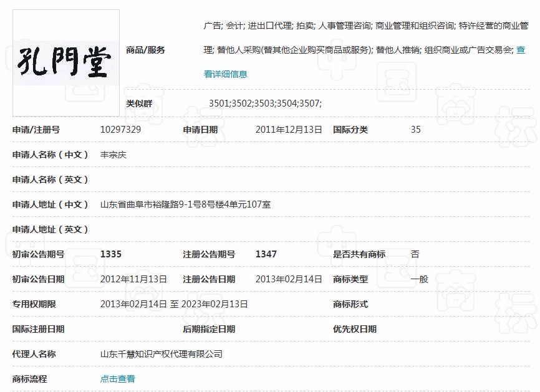The image size is (540, 392).
Task: Click the 专用权期限 date range value
Action: pos(174,304)
